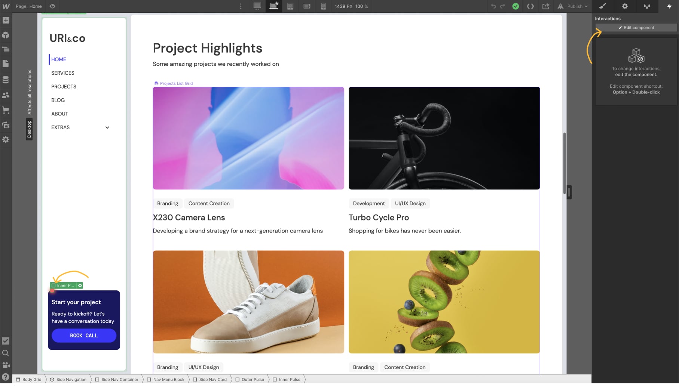This screenshot has height=386, width=679.
Task: Click the URI&co logo
Action: coord(68,38)
